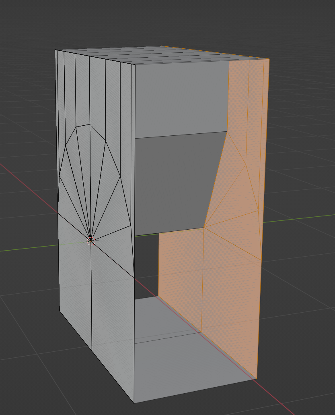Viewport: 335px width, 415px height.
Task: Click the bottom front corner vertex of left wall
Action: [134, 403]
